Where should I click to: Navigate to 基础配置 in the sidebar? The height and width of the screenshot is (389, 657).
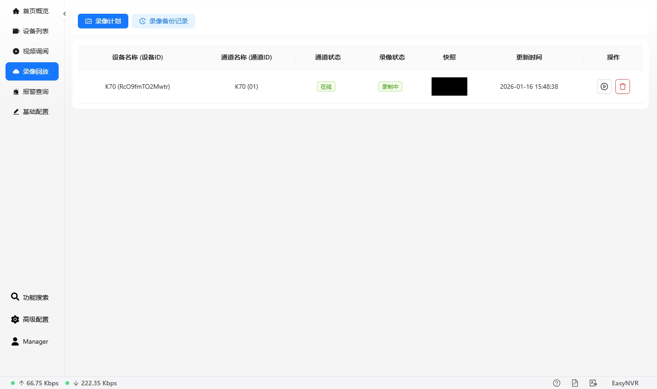coord(32,112)
